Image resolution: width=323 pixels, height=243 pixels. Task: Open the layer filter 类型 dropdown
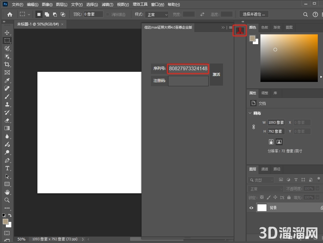[261, 180]
